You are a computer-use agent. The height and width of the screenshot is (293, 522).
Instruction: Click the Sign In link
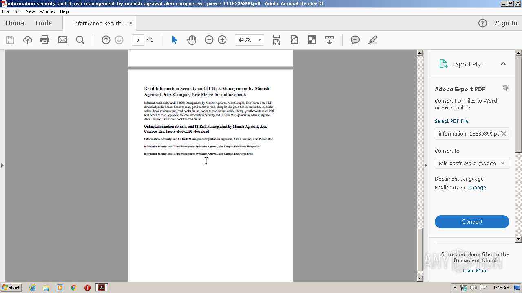506,23
